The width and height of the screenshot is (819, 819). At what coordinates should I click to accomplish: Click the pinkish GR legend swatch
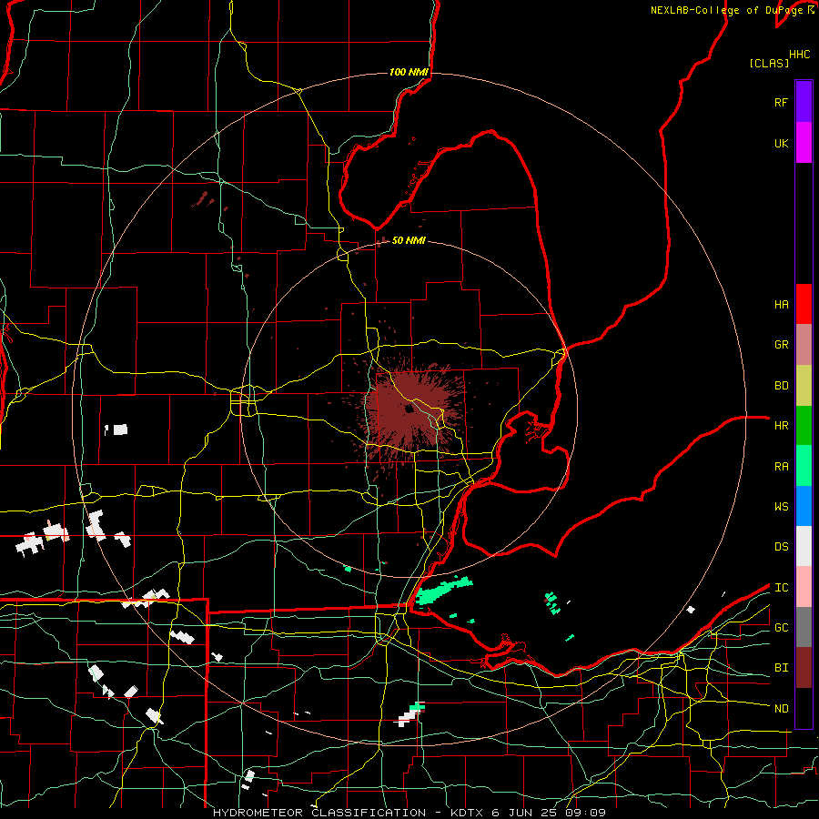click(x=804, y=344)
